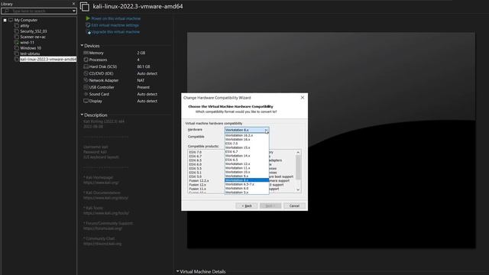Select Workstation 12.x in the dropdown list
Viewport: 489px width, 275px height.
pyautogui.click(x=247, y=163)
